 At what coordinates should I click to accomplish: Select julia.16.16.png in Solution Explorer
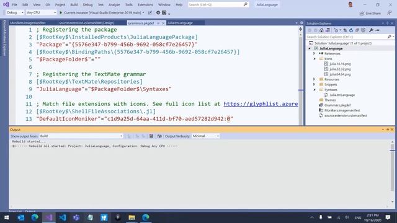coord(340,64)
